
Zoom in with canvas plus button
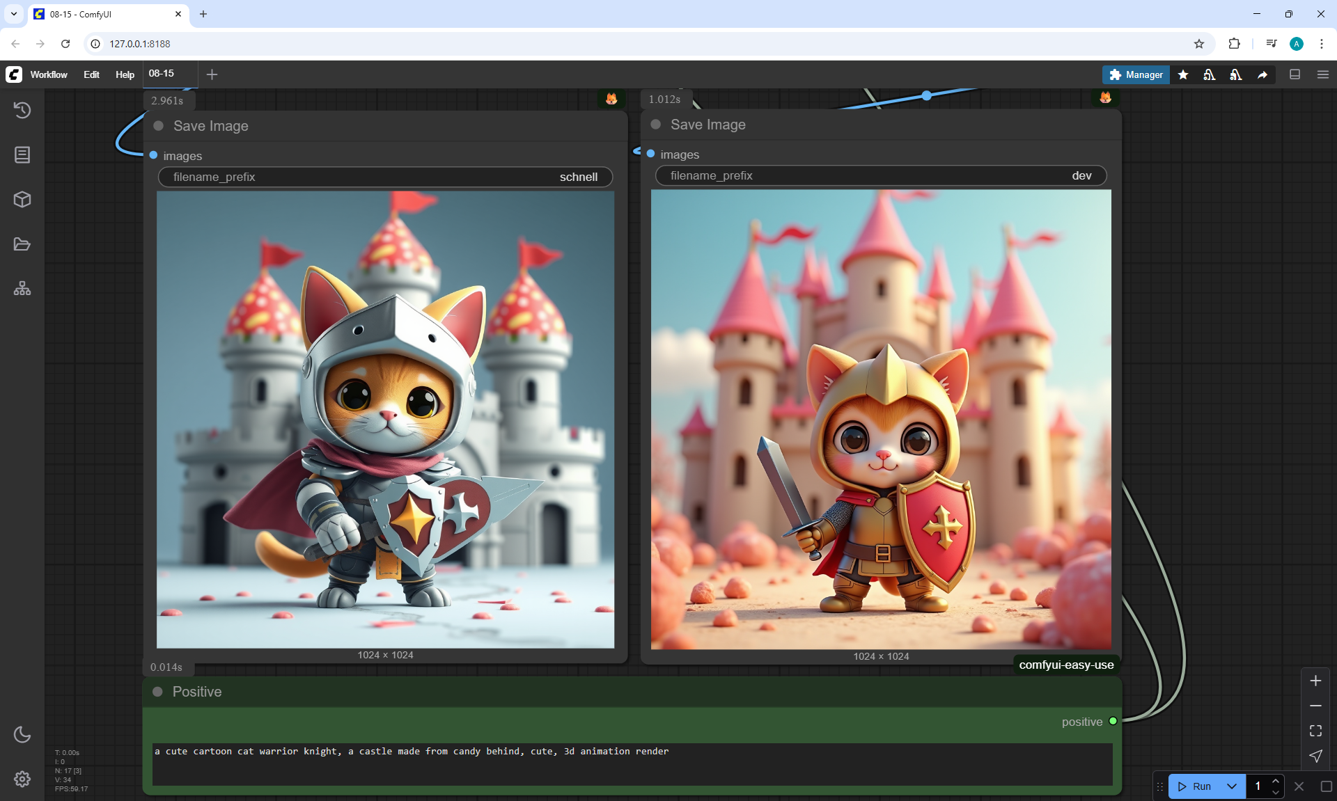1315,681
